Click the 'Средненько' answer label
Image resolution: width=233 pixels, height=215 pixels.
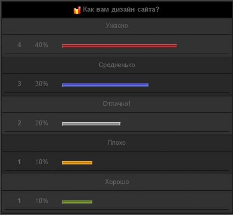pos(117,65)
